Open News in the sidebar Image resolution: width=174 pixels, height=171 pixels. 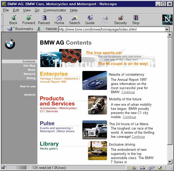pyautogui.click(x=32, y=70)
